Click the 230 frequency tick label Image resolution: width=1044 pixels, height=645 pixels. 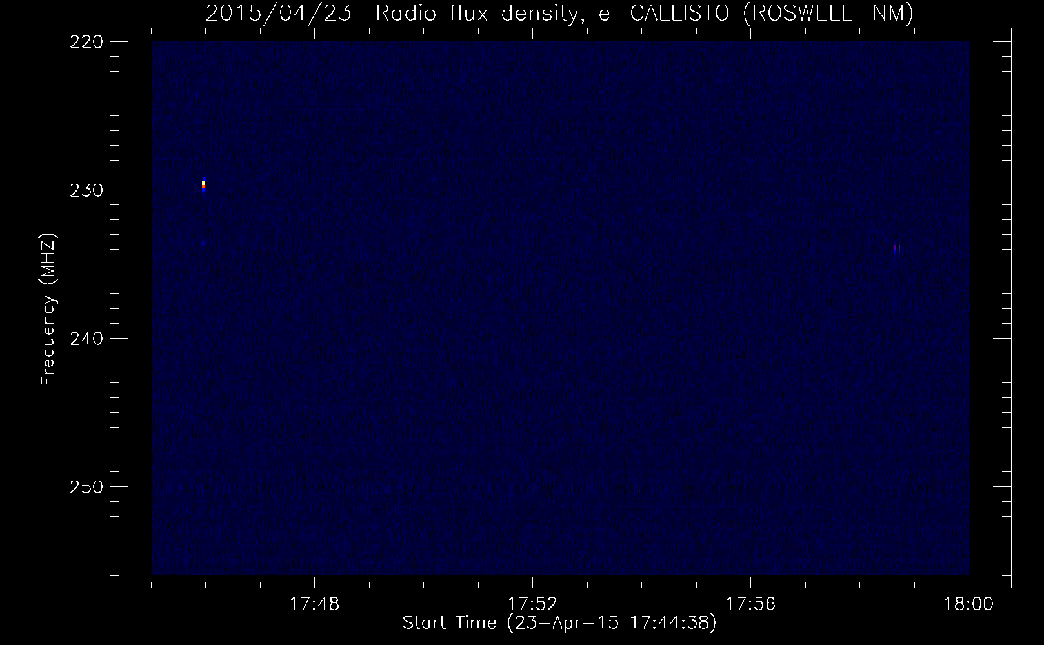(x=85, y=190)
